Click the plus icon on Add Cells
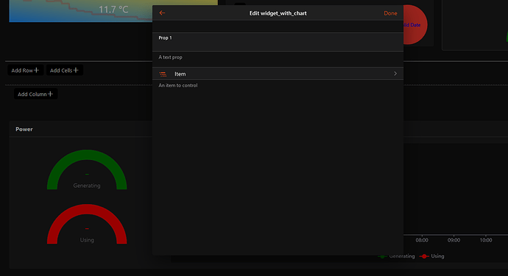Viewport: 508px width, 276px height. tap(76, 70)
